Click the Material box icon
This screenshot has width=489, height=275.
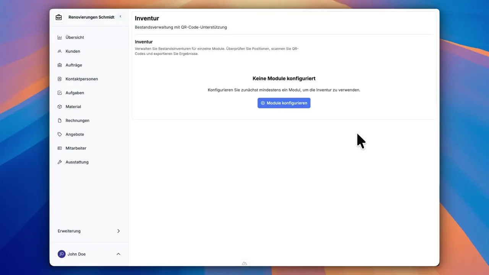point(60,107)
